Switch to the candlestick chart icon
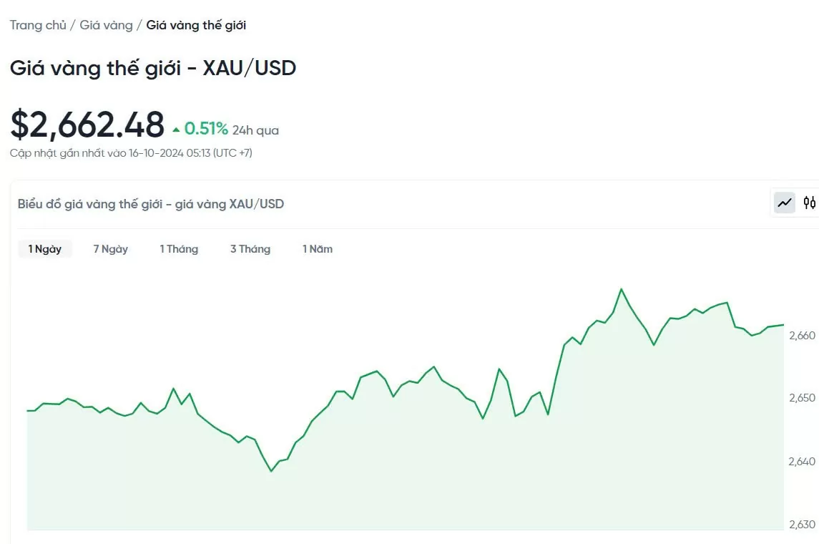Viewport: 819px width, 544px height. [809, 203]
